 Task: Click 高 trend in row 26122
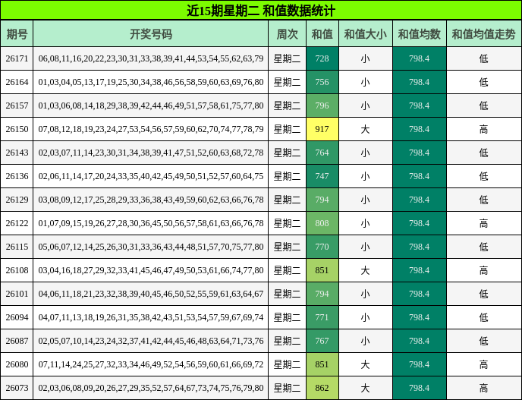pos(484,223)
